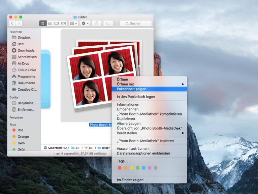258x194 pixels.
Task: Open Downloads in the sidebar
Action: (24, 50)
